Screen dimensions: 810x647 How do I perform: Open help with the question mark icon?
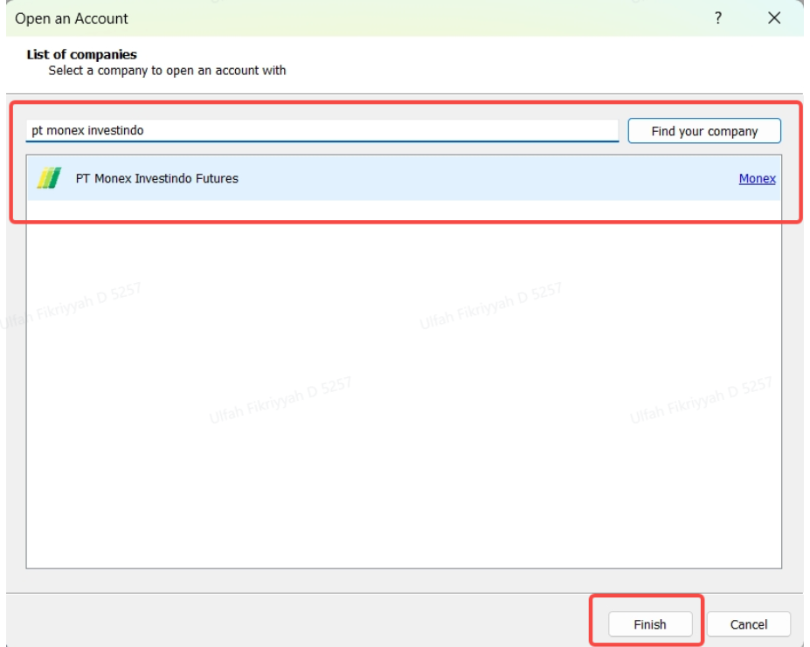click(x=718, y=18)
